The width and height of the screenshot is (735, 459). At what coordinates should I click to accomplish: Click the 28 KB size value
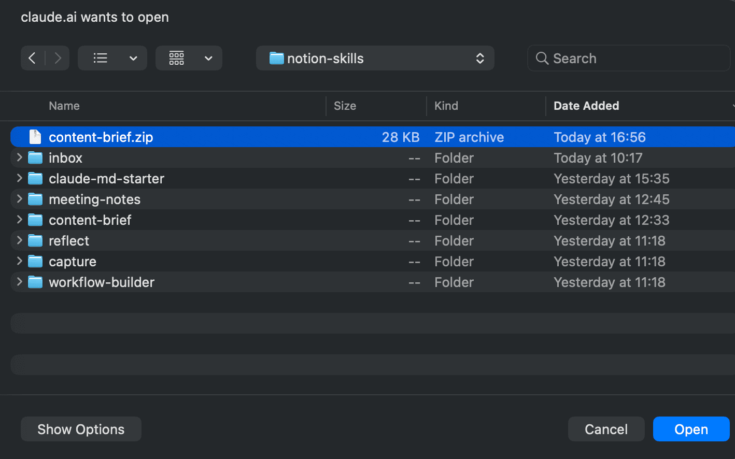tap(401, 137)
